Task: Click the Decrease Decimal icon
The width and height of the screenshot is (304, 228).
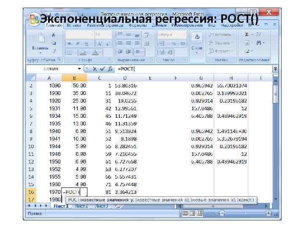Action: [170, 52]
